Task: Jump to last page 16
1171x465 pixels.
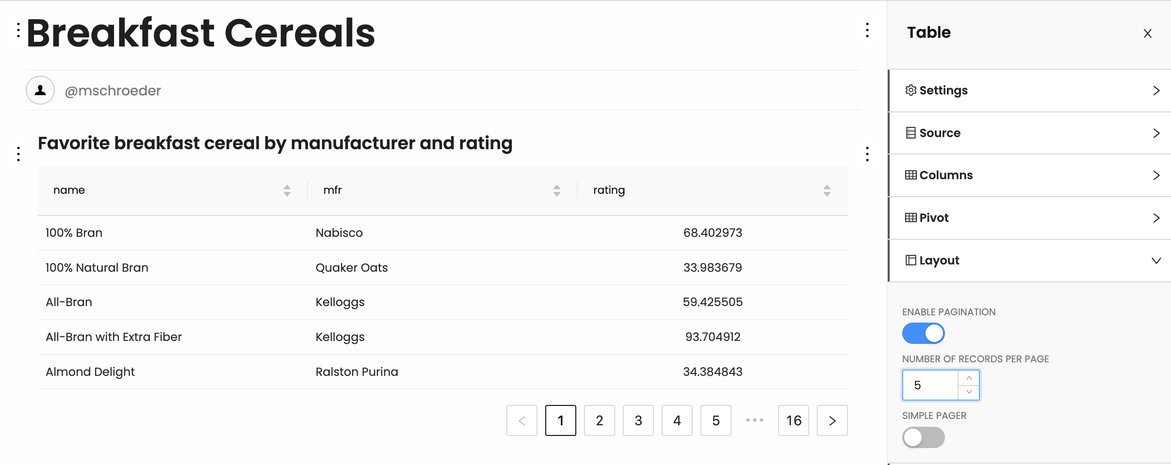Action: (794, 420)
